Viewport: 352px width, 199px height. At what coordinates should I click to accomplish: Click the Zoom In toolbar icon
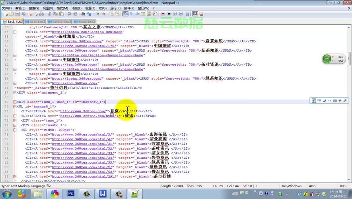pos(97,14)
